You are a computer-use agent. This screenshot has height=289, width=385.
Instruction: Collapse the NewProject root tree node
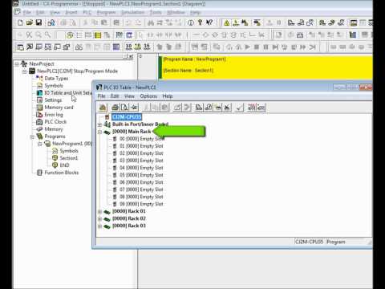tap(17, 63)
